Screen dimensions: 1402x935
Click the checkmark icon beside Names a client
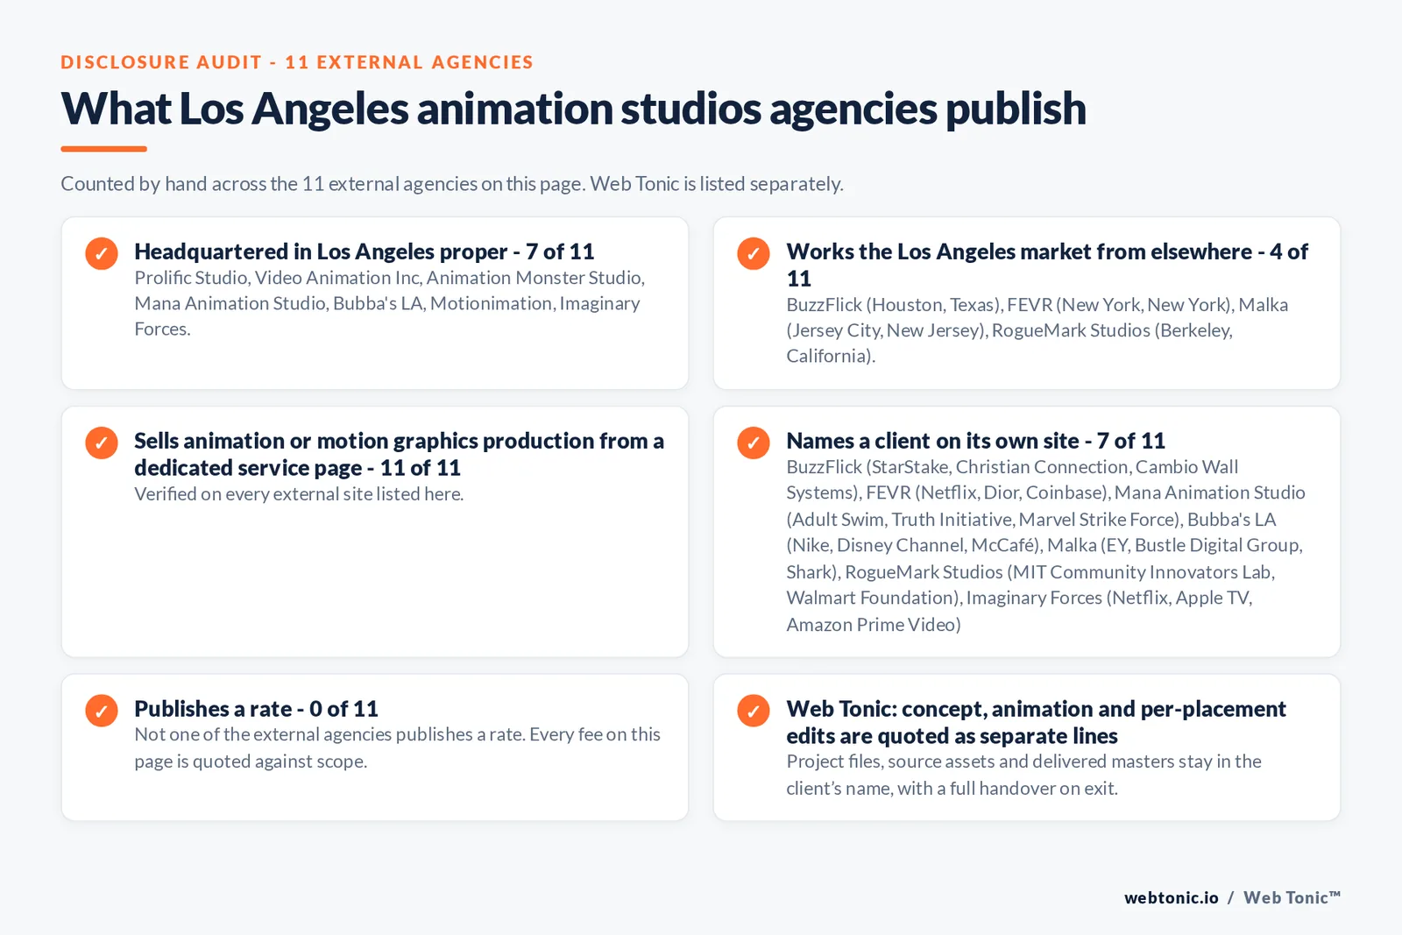click(x=754, y=443)
